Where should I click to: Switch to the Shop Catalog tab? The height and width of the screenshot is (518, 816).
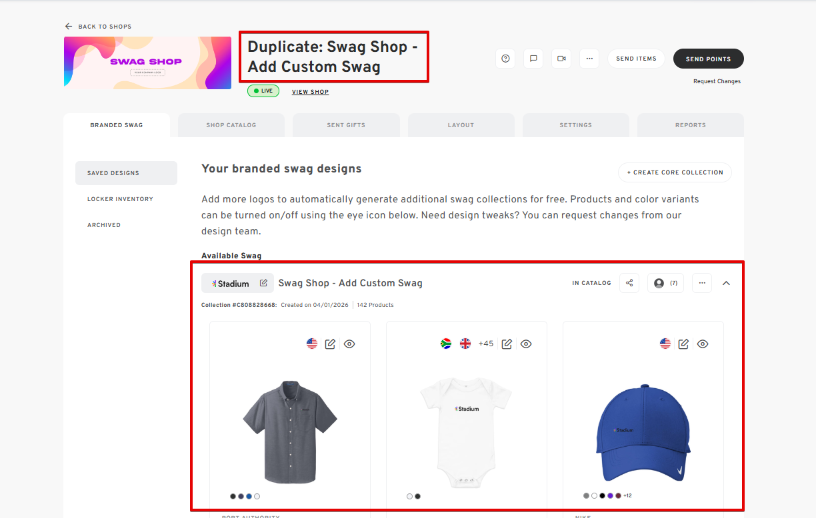pos(231,125)
